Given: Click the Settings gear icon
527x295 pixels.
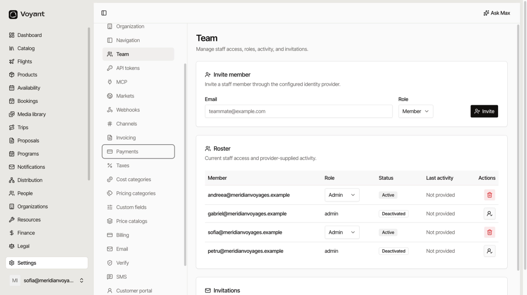Looking at the screenshot, I should click(12, 263).
